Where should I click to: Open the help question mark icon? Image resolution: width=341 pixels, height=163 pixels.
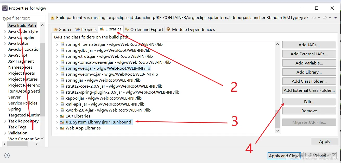point(7,155)
